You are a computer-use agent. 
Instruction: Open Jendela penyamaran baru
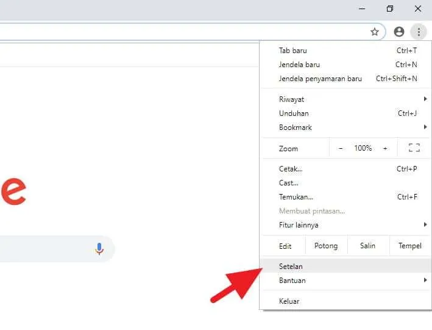click(345, 79)
